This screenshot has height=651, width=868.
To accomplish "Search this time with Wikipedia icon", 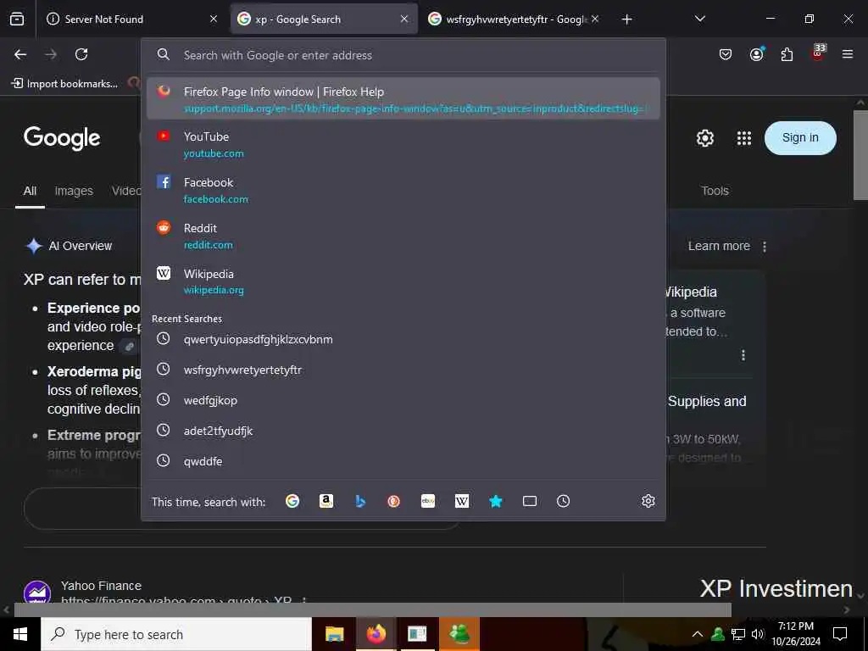I will click(x=462, y=501).
